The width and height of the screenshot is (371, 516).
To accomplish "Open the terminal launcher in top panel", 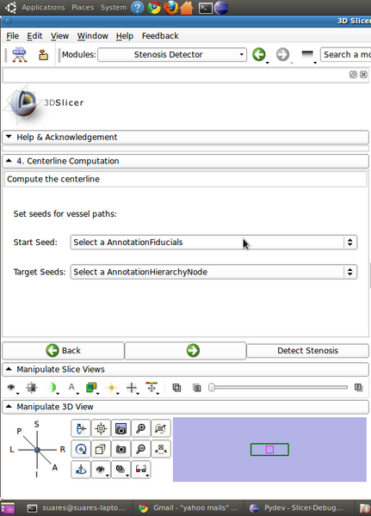I will click(x=205, y=8).
